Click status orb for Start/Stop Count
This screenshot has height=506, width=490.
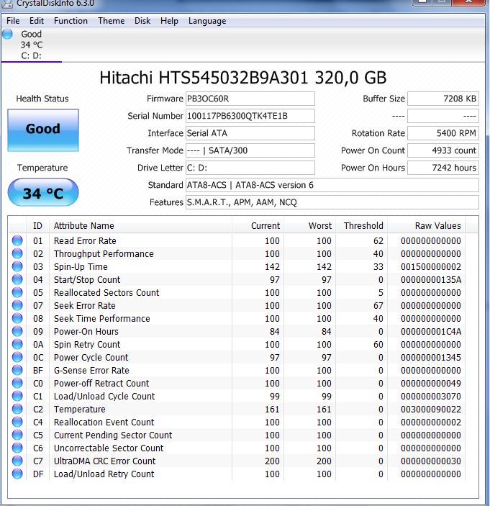17,279
